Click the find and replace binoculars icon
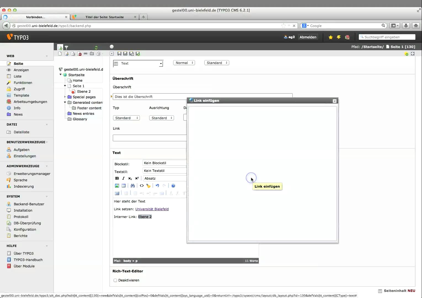The image size is (422, 298). (x=132, y=186)
